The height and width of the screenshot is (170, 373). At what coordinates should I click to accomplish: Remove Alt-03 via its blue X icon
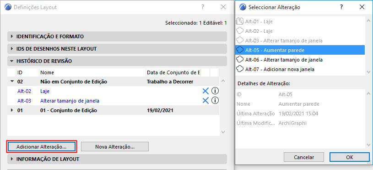tap(205, 101)
